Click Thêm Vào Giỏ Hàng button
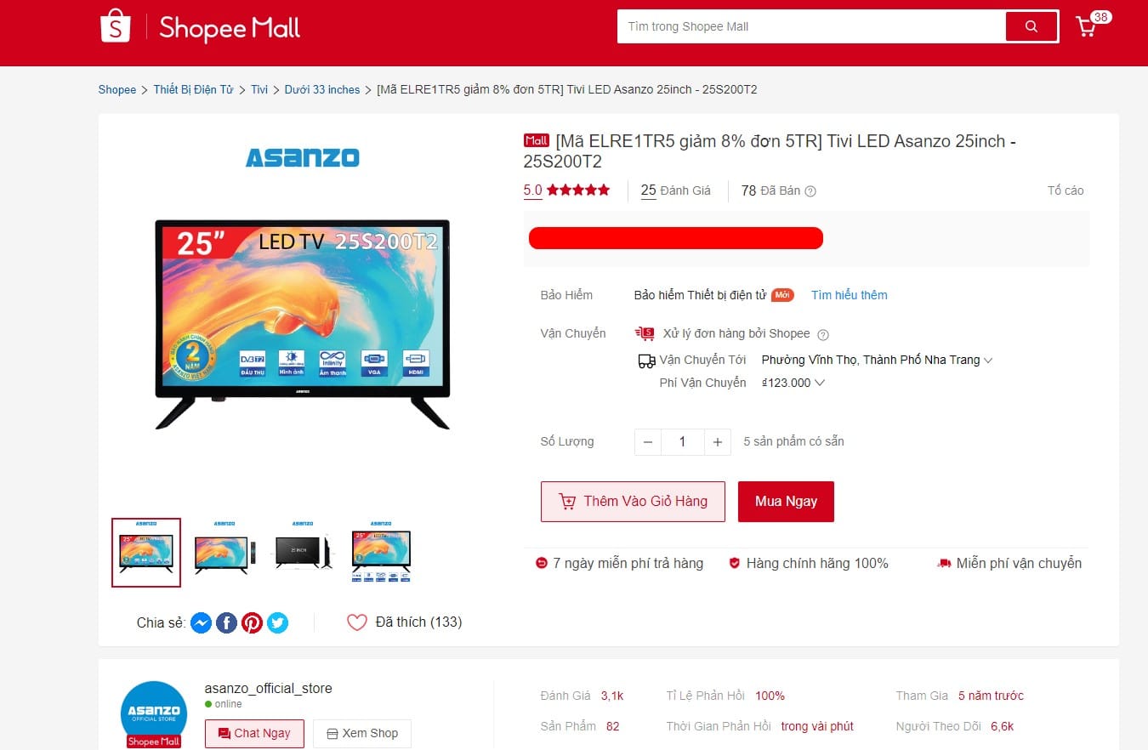This screenshot has height=750, width=1148. (x=633, y=502)
